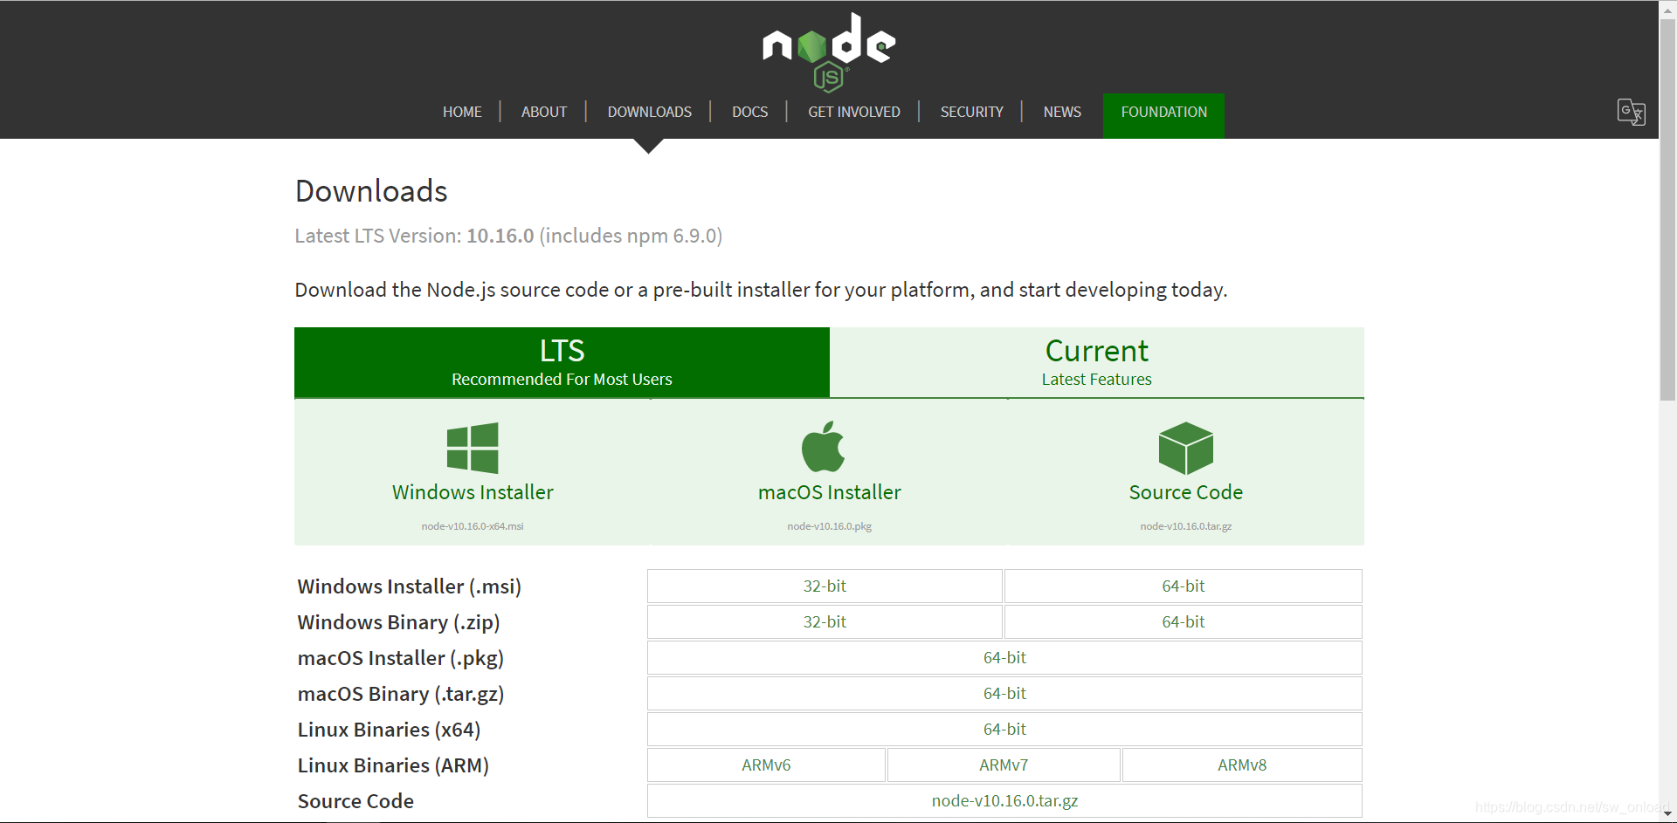Click Source Code row label

[355, 801]
